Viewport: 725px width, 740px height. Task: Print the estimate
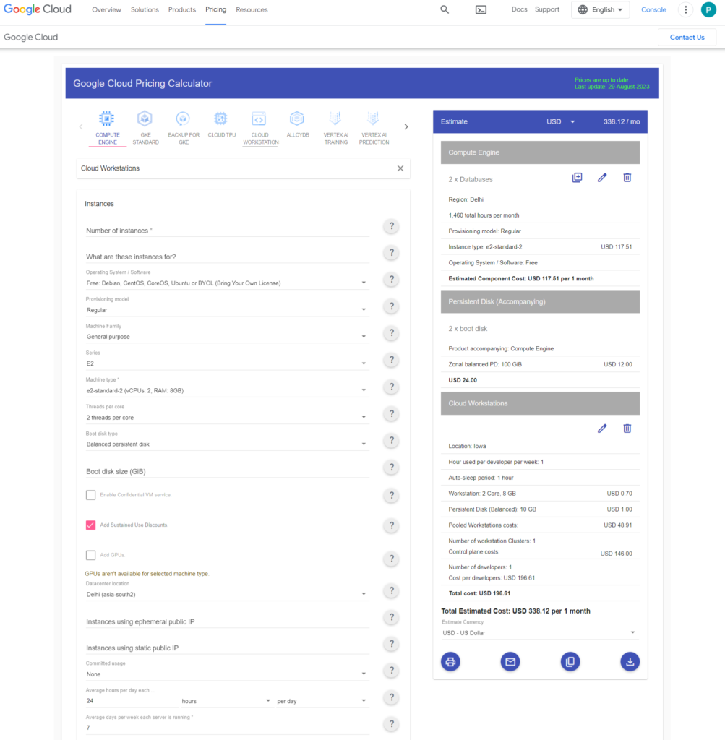pyautogui.click(x=450, y=662)
